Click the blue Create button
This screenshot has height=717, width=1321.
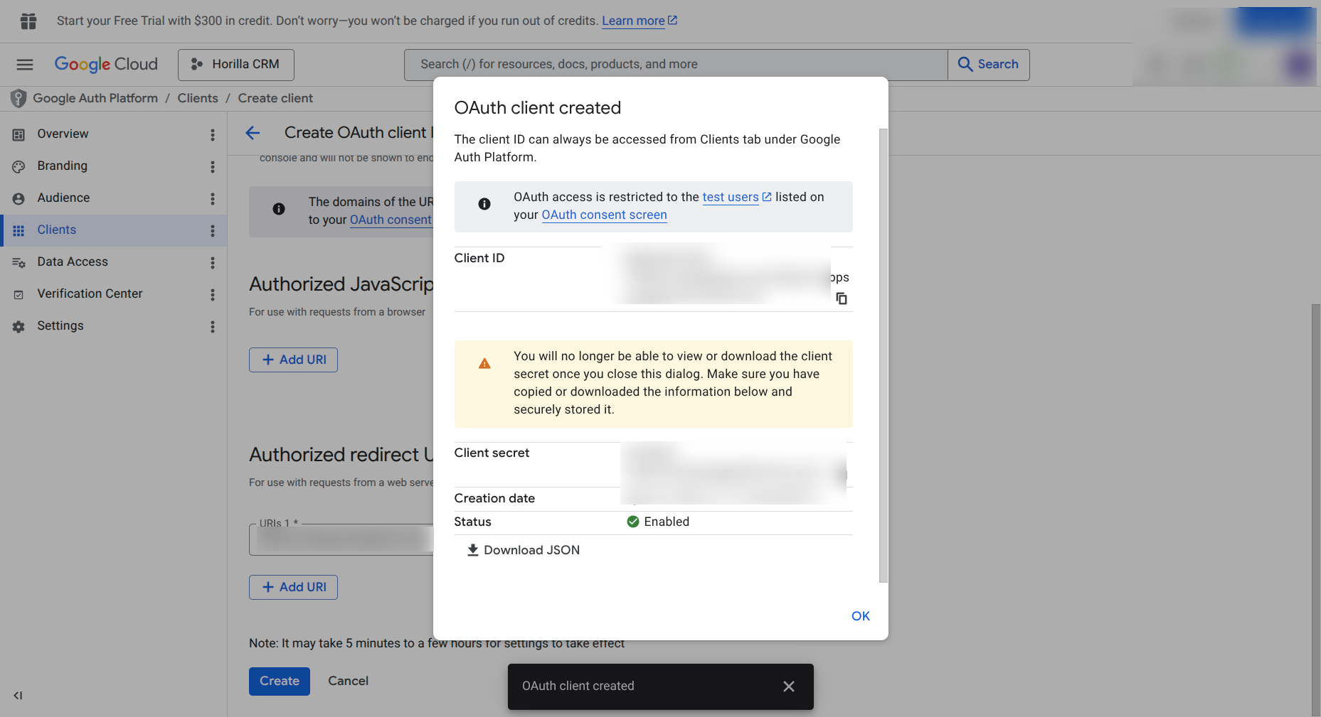coord(280,681)
